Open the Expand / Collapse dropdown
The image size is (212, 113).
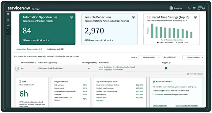click(194, 57)
